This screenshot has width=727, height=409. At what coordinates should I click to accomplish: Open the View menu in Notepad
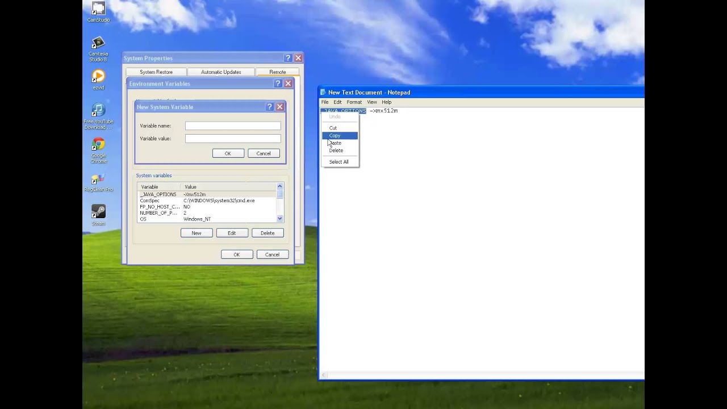tap(371, 102)
